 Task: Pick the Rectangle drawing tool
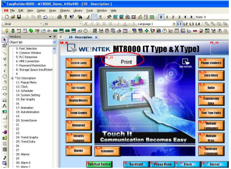[5, 88]
